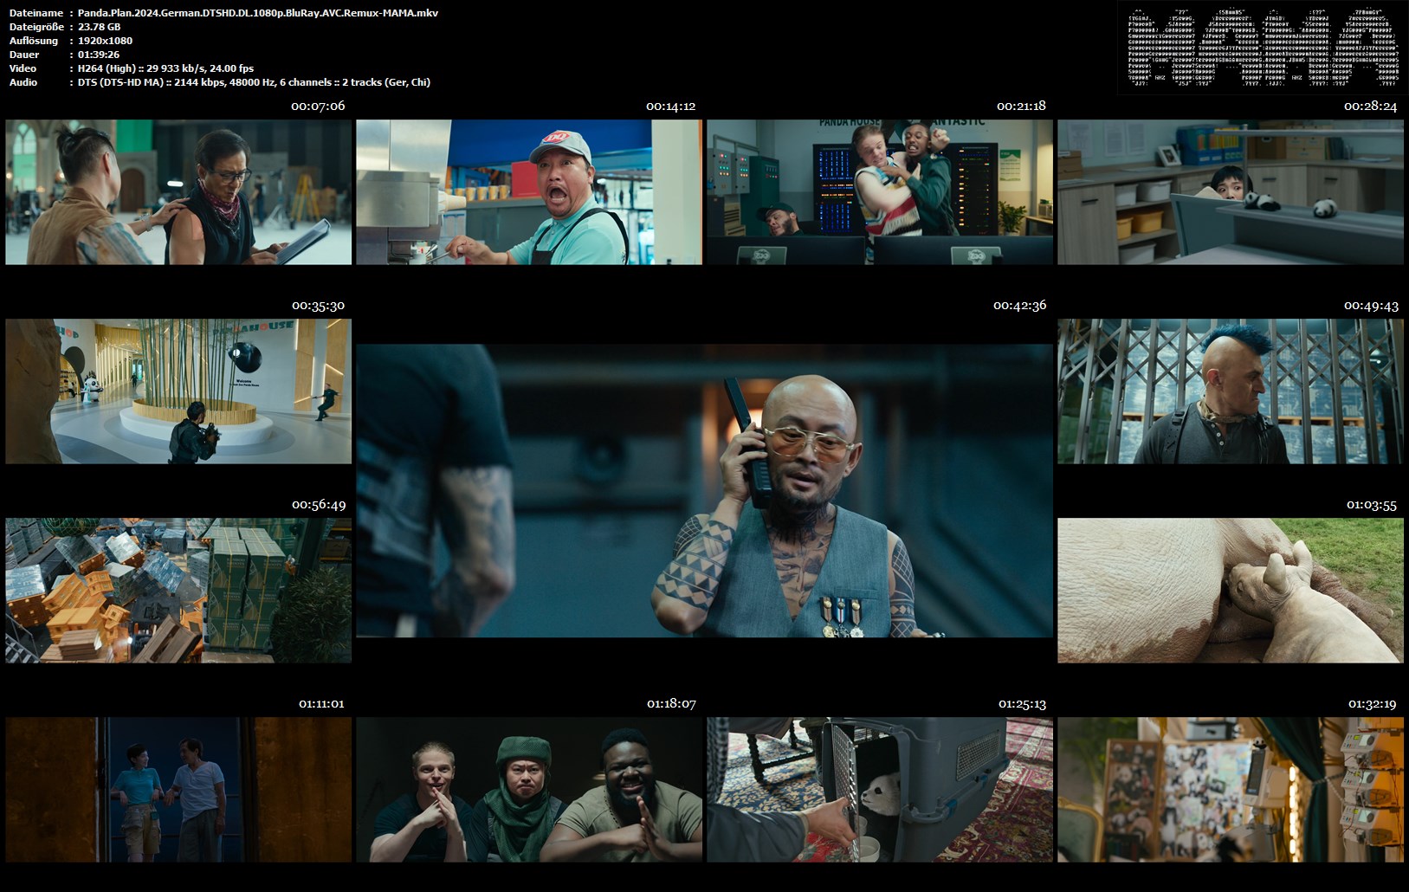Screen dimensions: 1409x892
Task: Open the thumbnail at 00:14:12
Action: click(529, 192)
